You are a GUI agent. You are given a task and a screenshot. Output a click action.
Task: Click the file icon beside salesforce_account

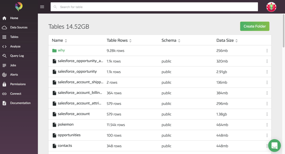[x=54, y=114]
